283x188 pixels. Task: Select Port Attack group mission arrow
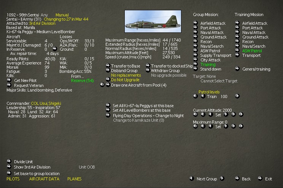point(196,27)
